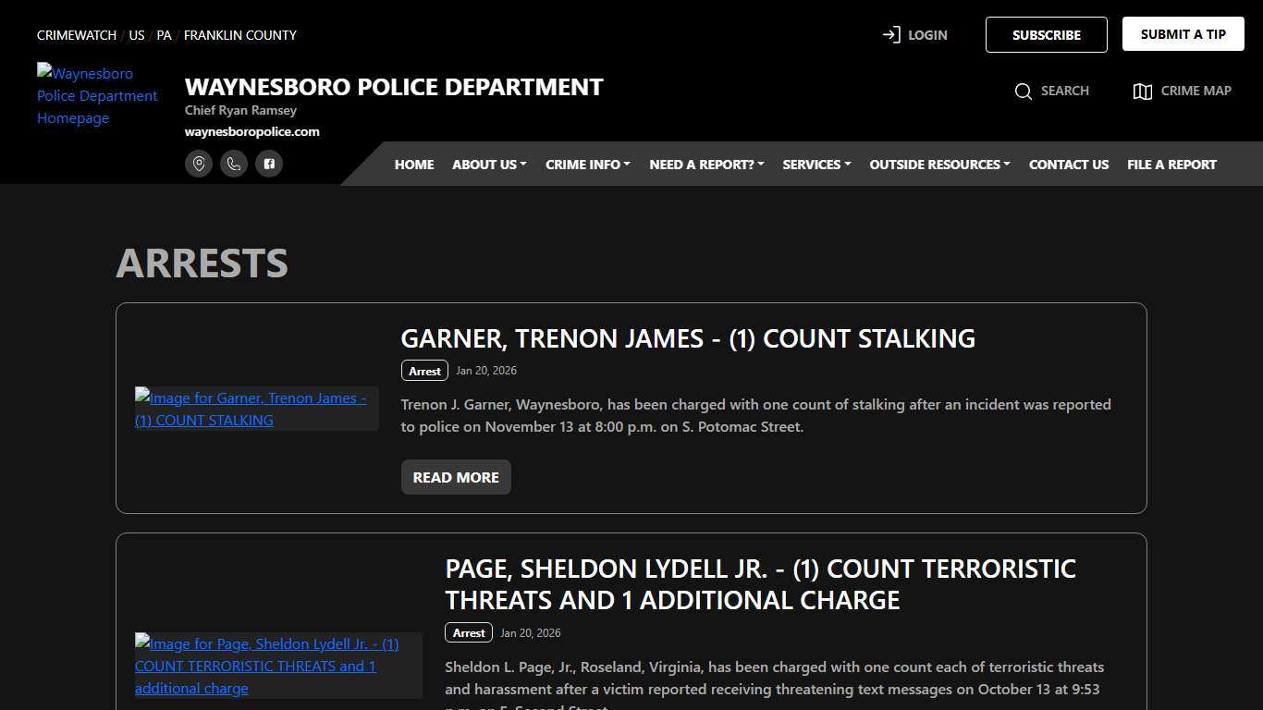1263x710 pixels.
Task: Click the Login arrow icon
Action: (x=889, y=34)
